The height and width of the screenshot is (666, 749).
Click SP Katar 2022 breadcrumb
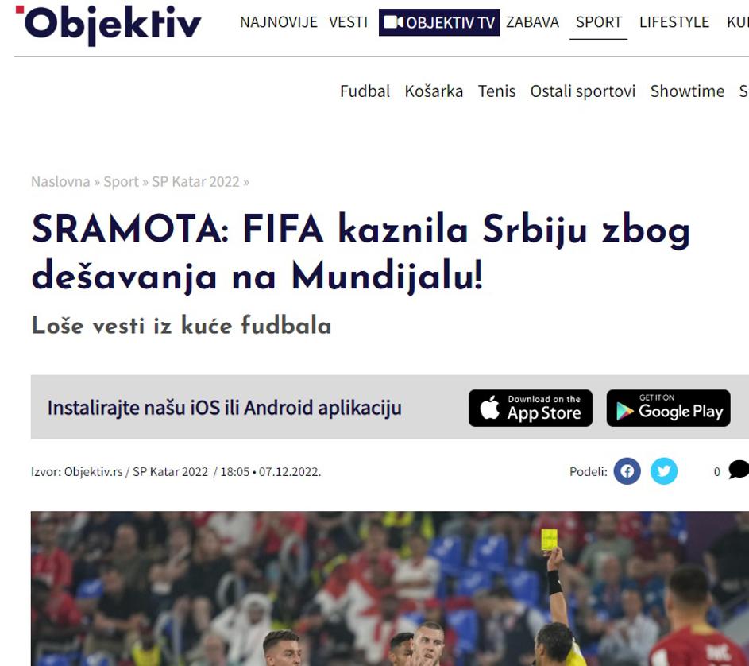coord(195,182)
